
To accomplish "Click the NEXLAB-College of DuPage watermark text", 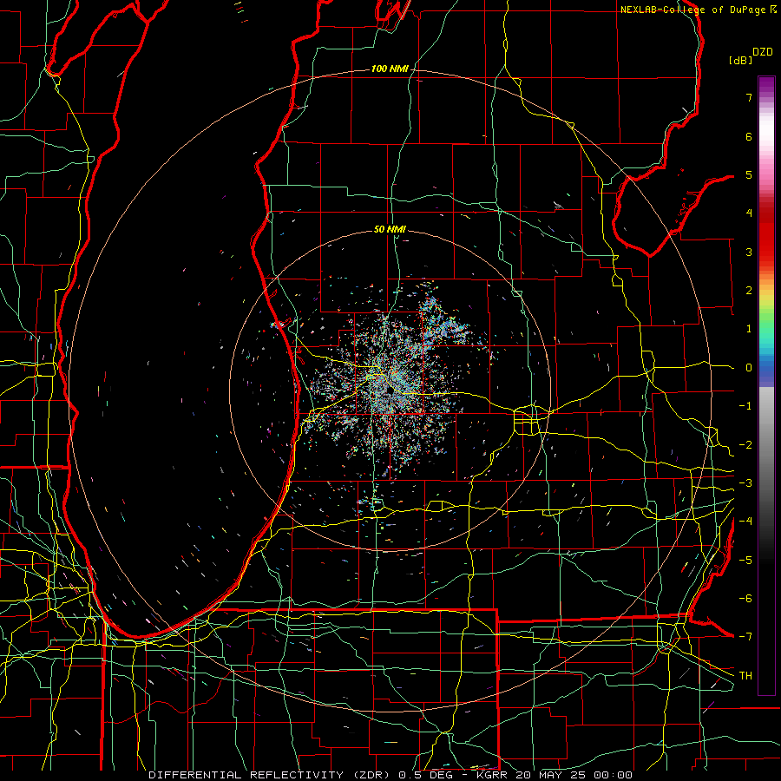I will pos(699,10).
